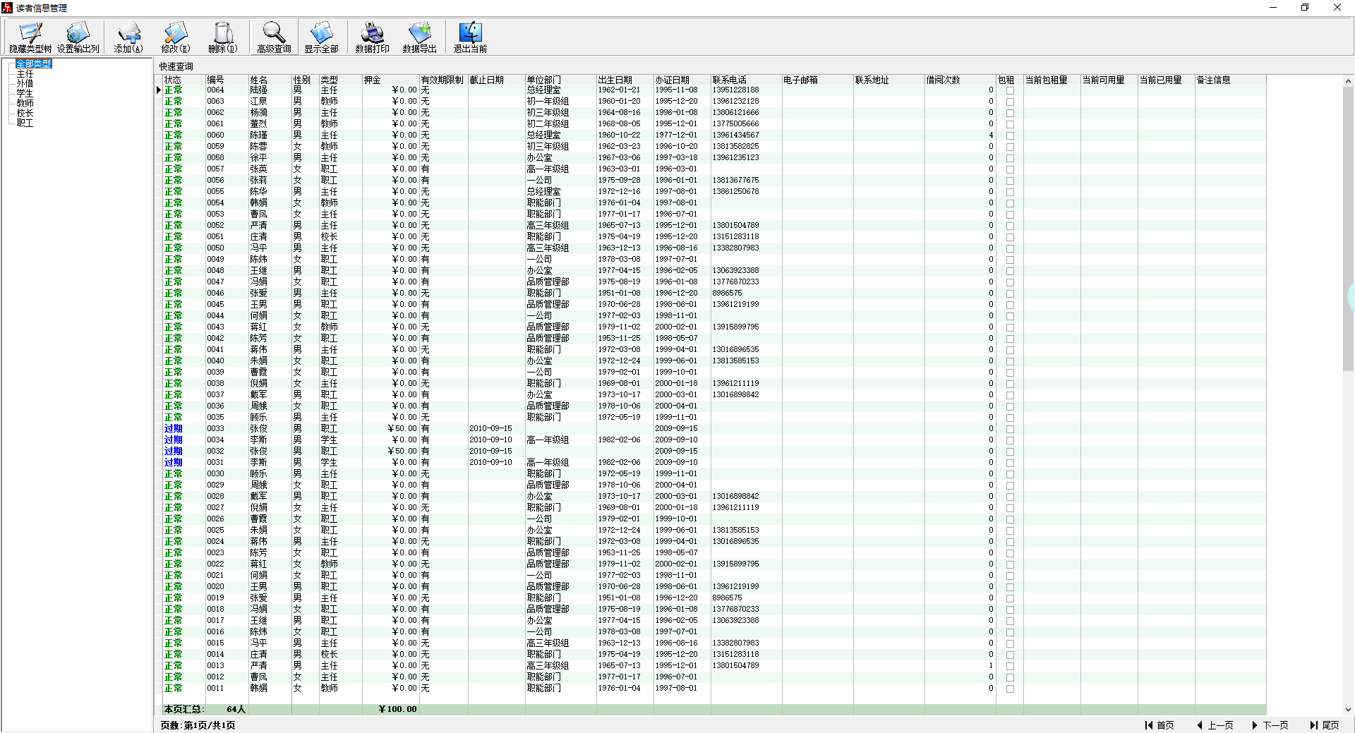Click the 办证日期 column header
Screen dimensions: 1355x733
tap(682, 80)
